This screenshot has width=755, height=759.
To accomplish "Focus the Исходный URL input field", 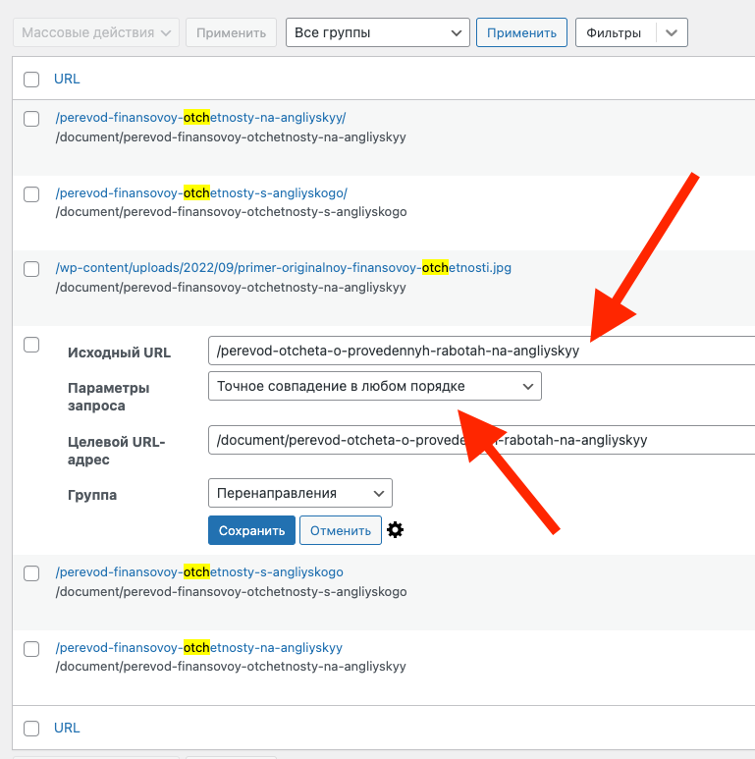I will (481, 351).
